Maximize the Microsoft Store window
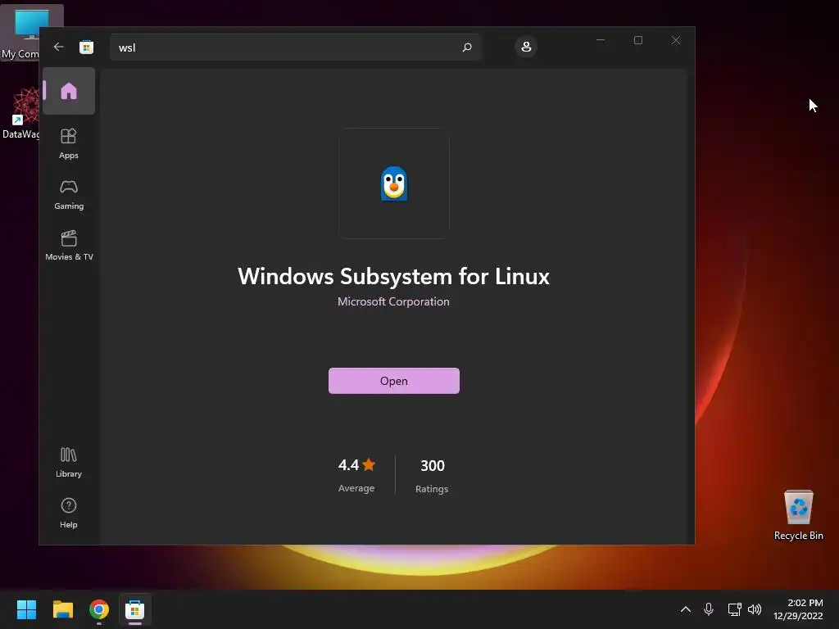This screenshot has width=839, height=629. tap(637, 40)
